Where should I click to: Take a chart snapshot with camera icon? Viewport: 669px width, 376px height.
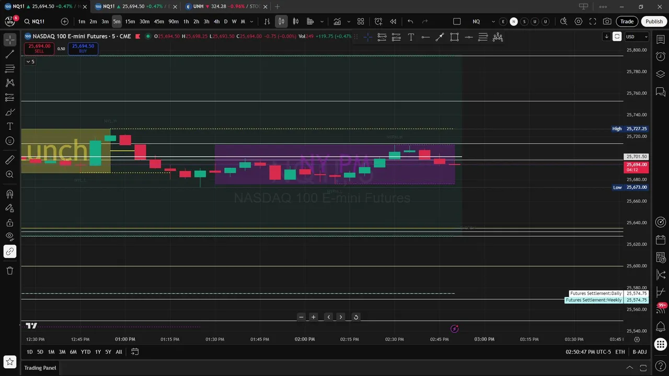click(x=607, y=21)
